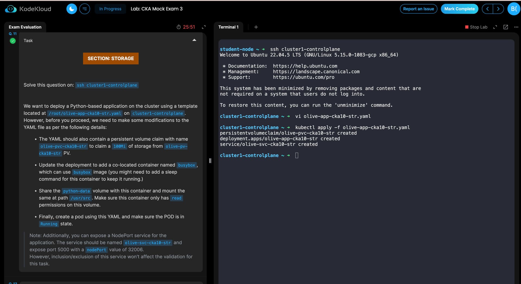Toggle the Q.11 green completion checkmark
The image size is (521, 284).
pos(13,41)
